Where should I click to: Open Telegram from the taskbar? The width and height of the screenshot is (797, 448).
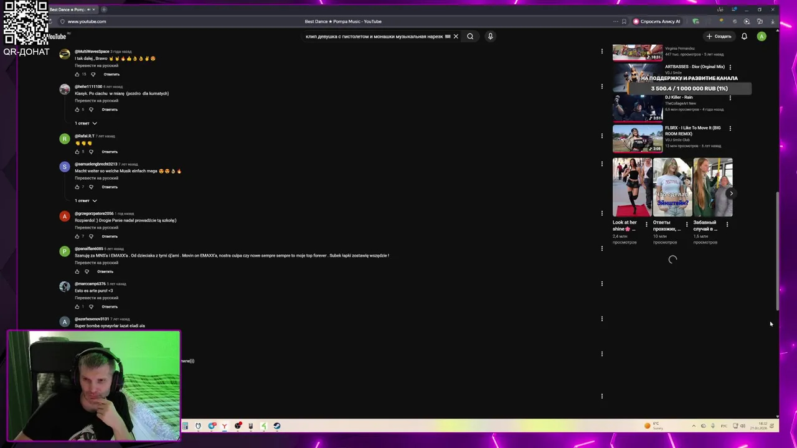211,426
